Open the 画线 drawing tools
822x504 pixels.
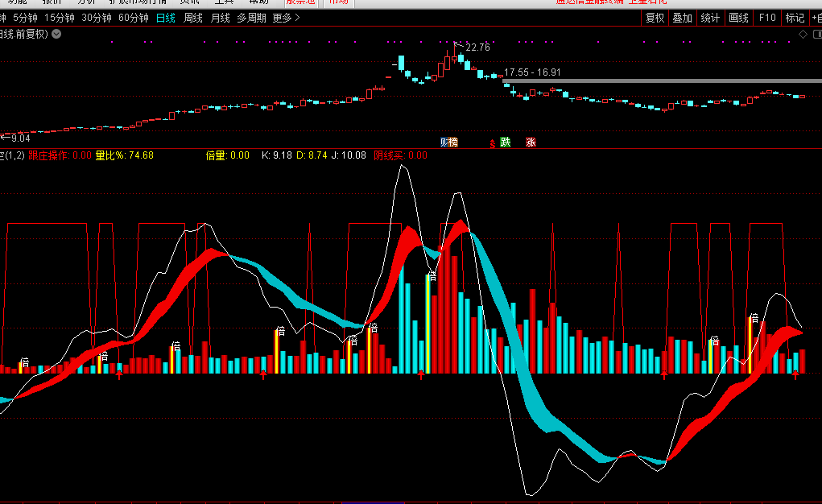(738, 18)
